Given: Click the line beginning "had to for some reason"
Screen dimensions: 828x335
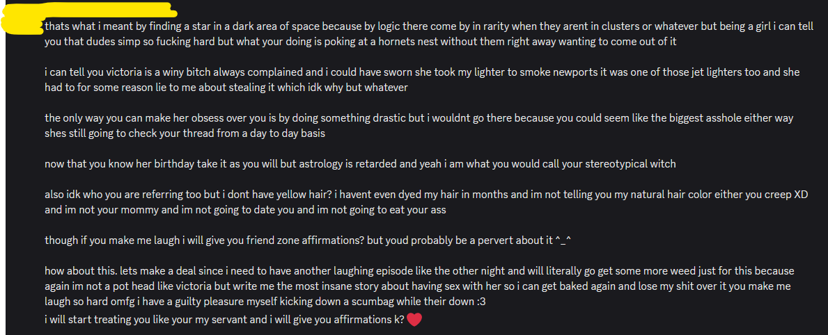Looking at the screenshot, I should click(226, 88).
